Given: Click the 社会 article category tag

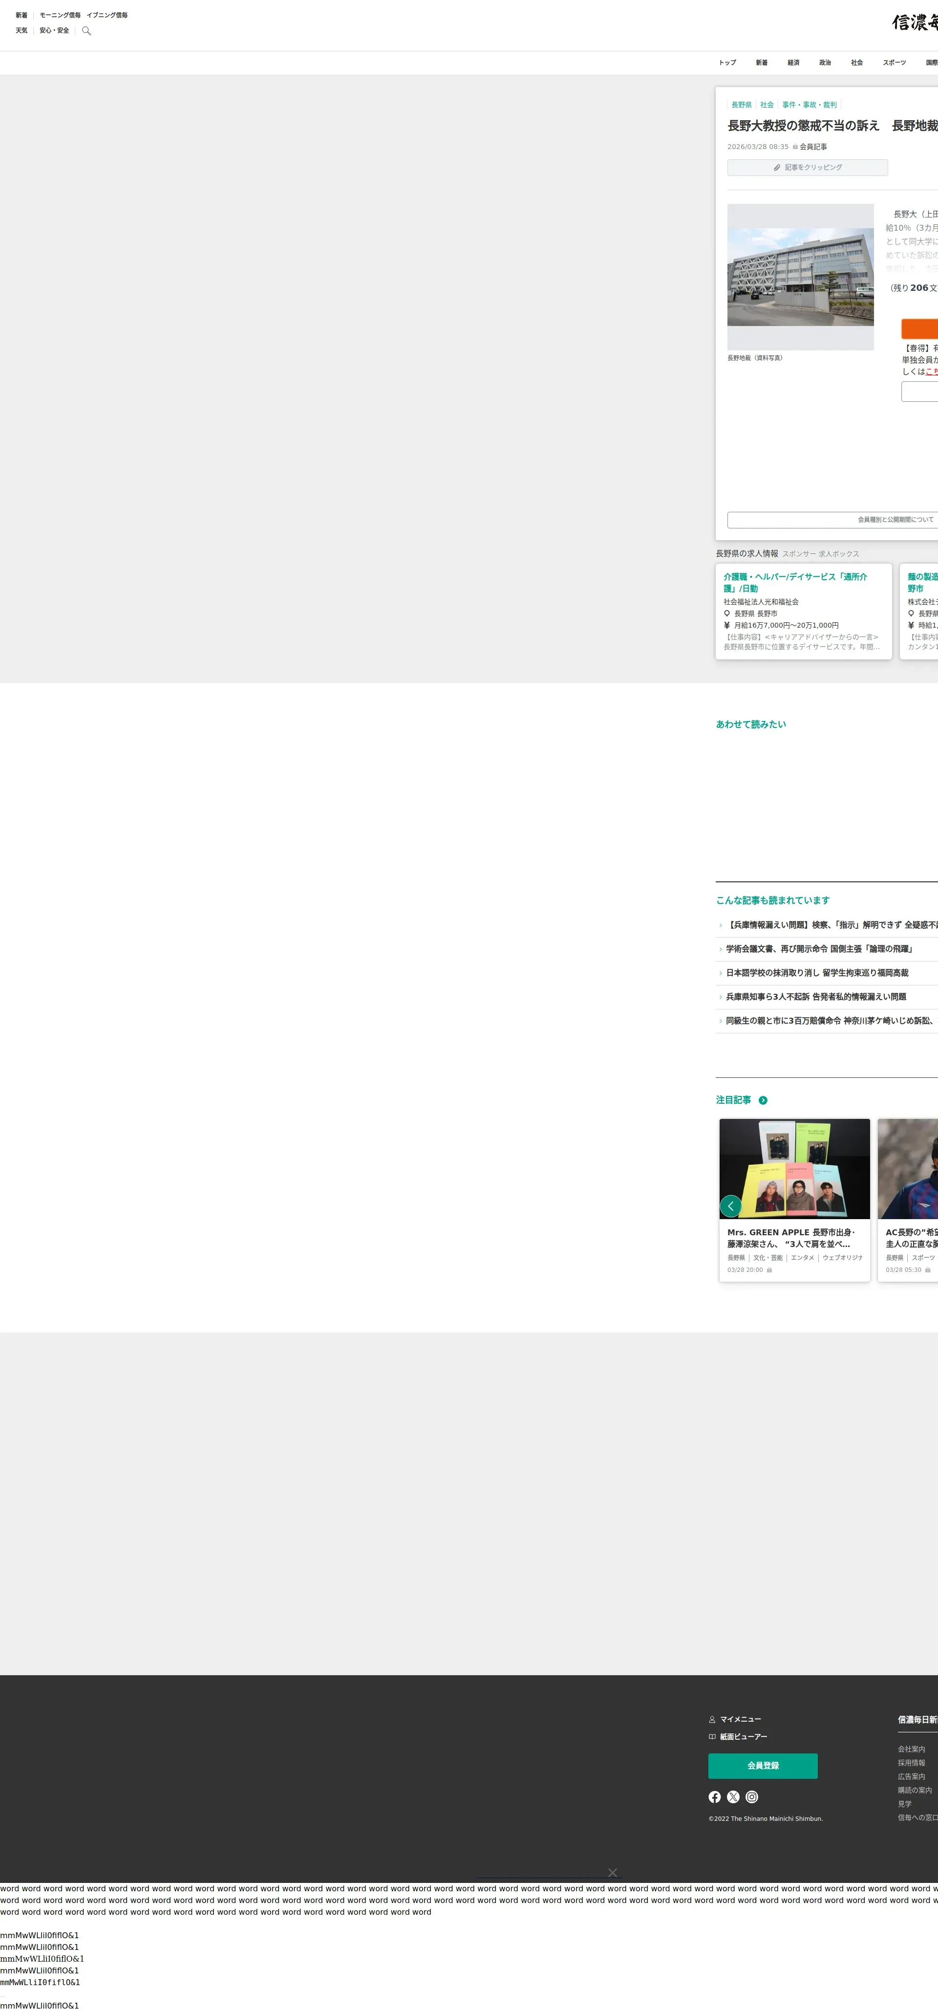Looking at the screenshot, I should pyautogui.click(x=767, y=105).
